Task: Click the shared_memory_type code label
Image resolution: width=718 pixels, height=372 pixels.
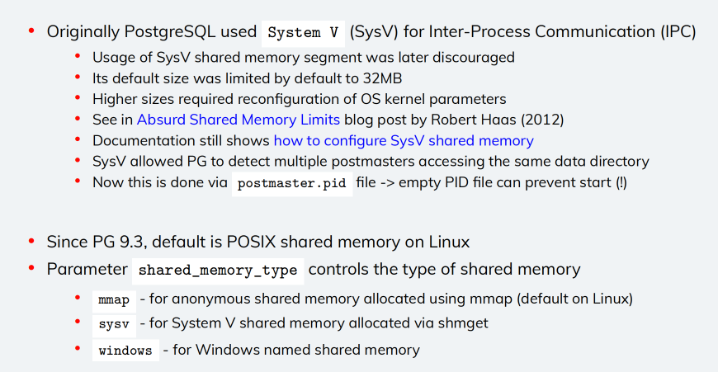Action: pyautogui.click(x=218, y=271)
